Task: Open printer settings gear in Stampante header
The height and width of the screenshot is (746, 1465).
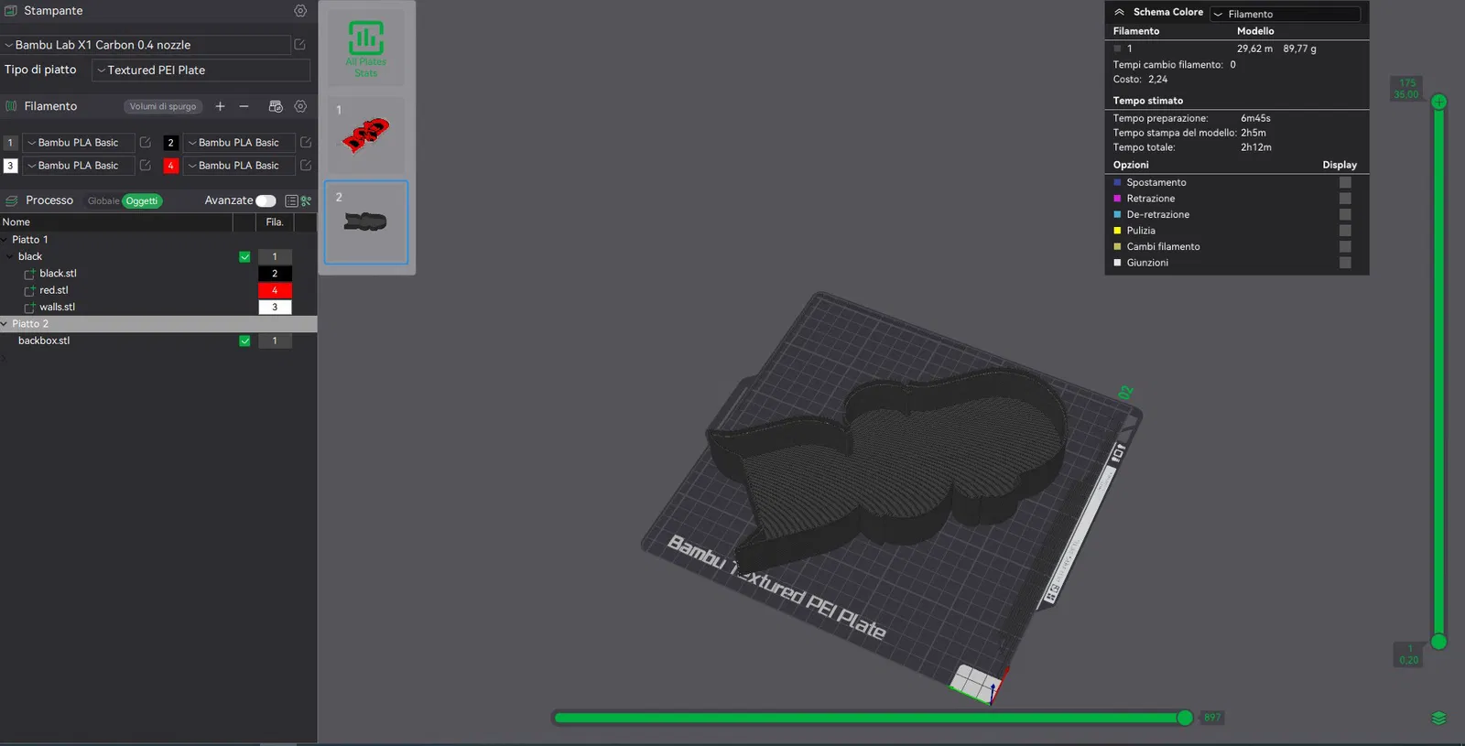Action: pyautogui.click(x=300, y=11)
